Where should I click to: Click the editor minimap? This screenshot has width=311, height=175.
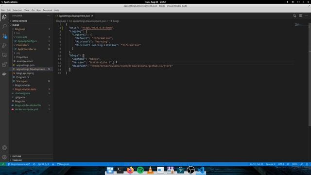click(301, 25)
